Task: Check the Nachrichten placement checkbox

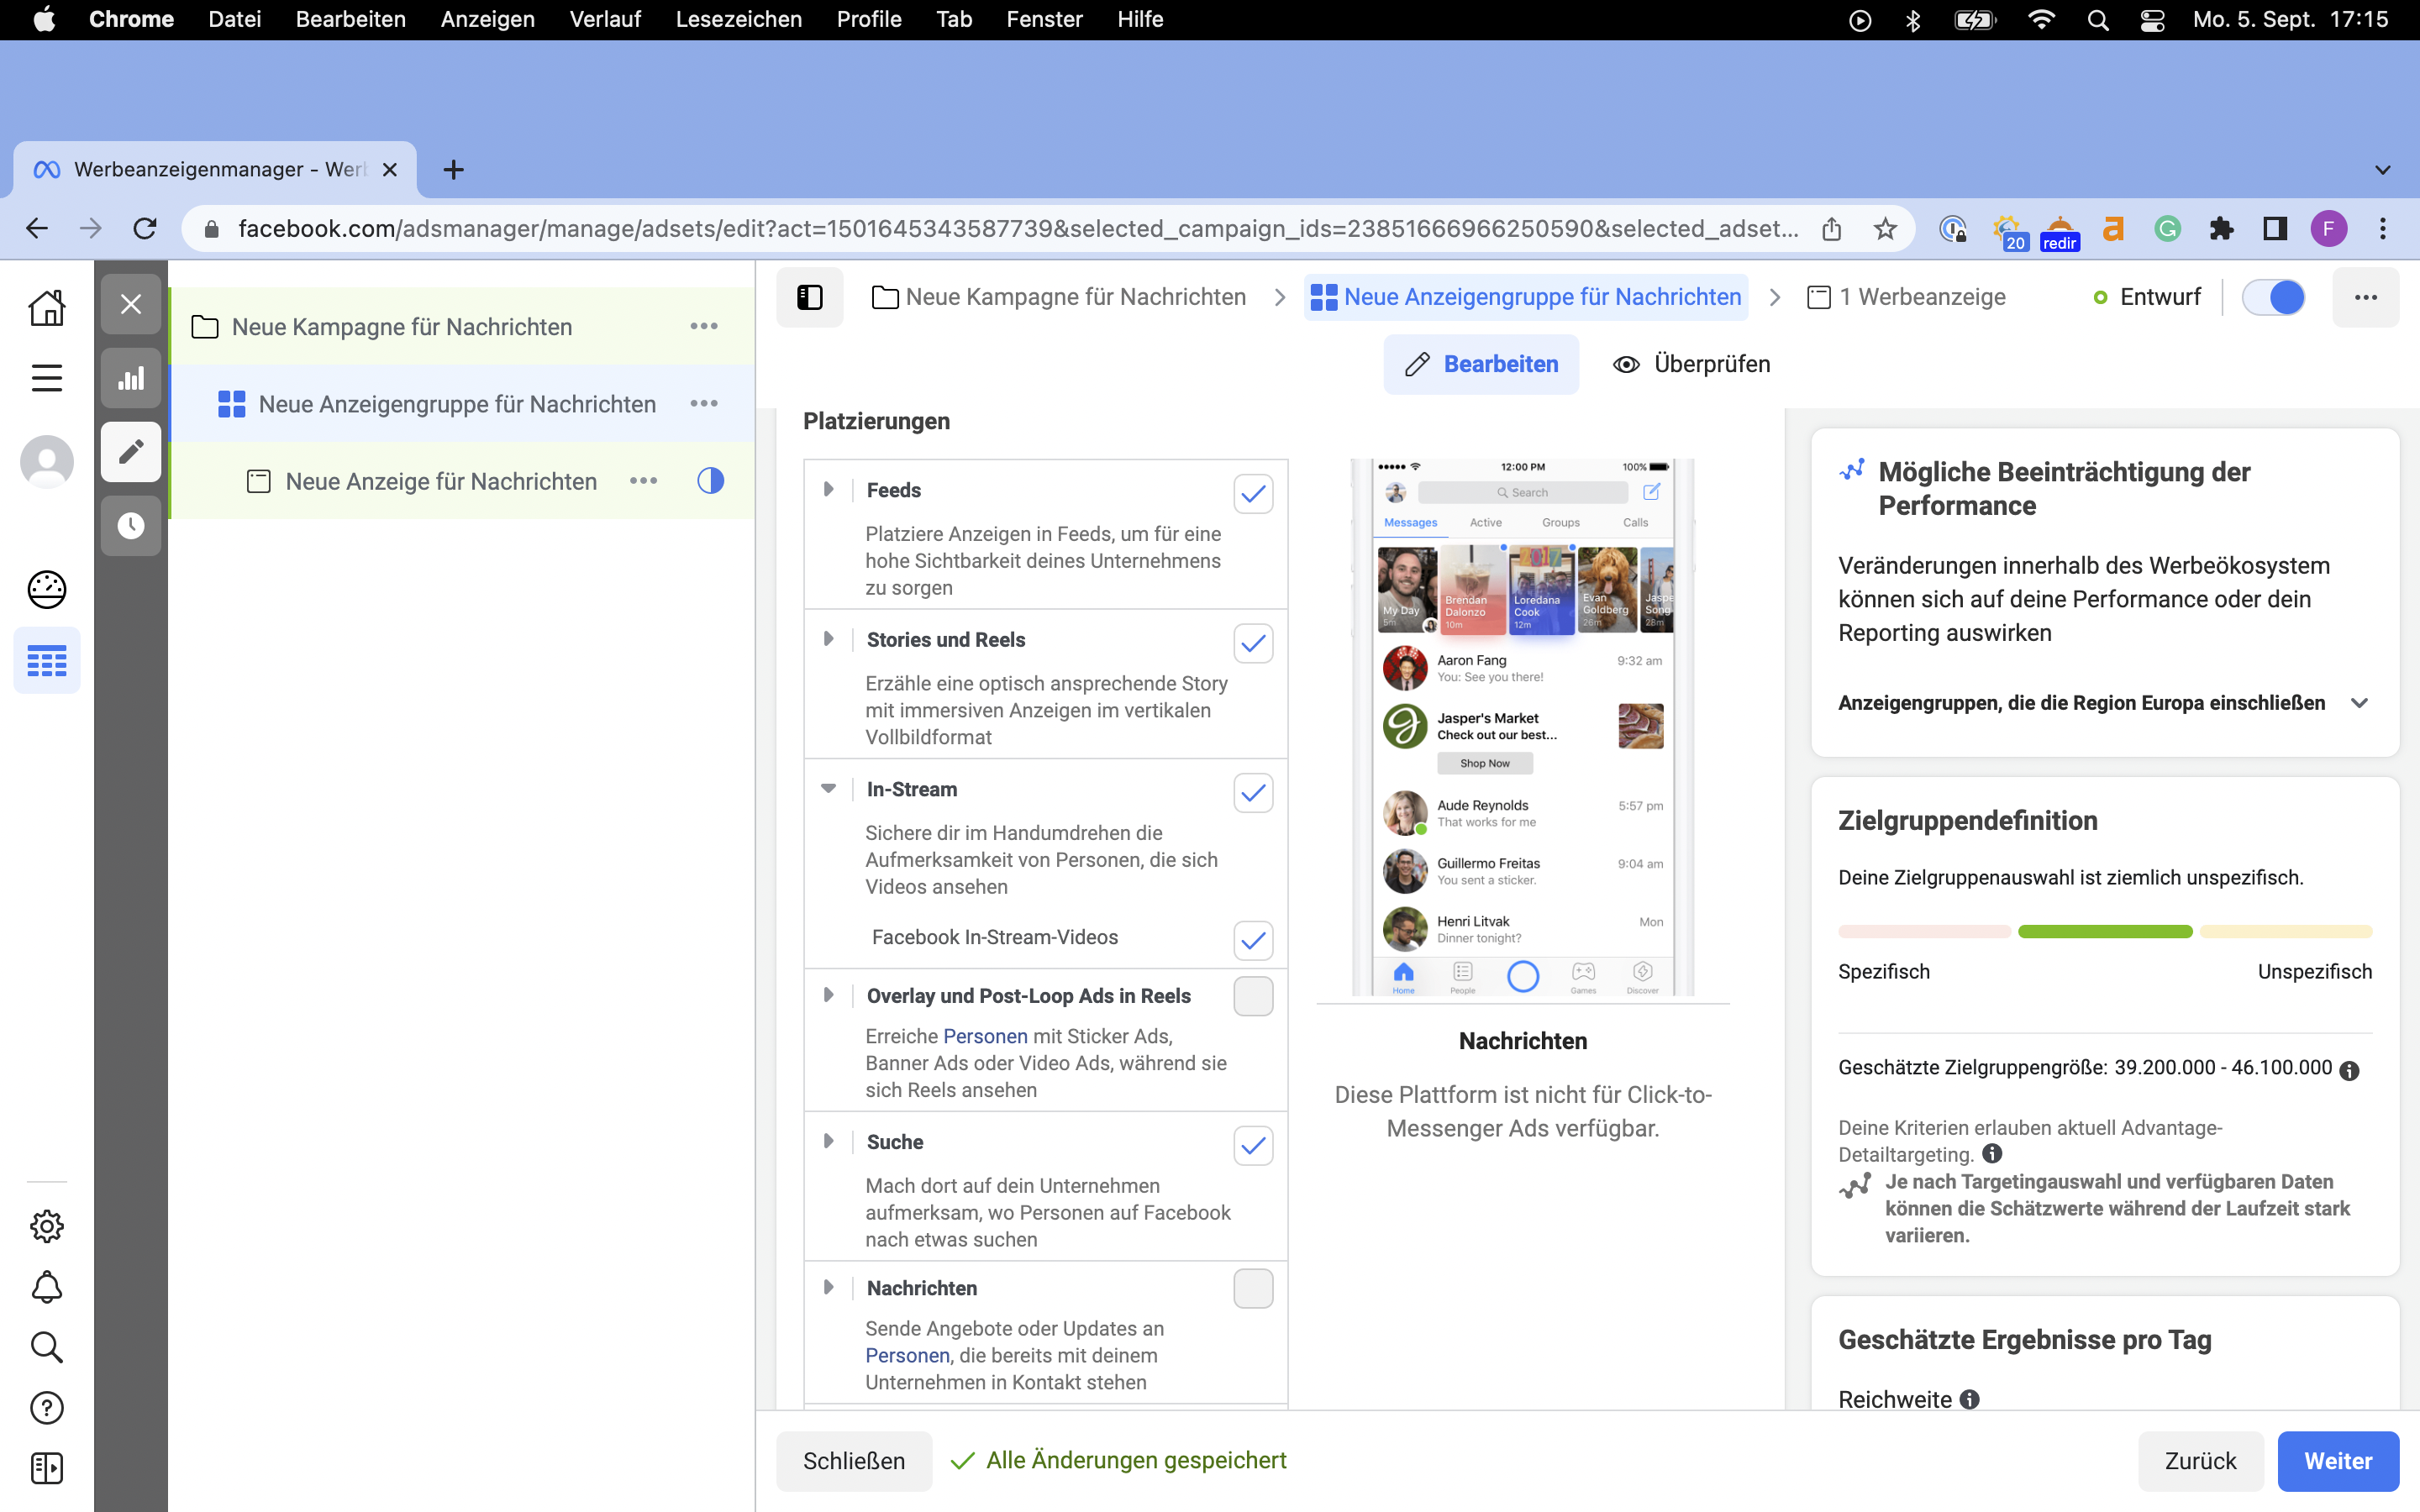Action: click(1252, 1288)
